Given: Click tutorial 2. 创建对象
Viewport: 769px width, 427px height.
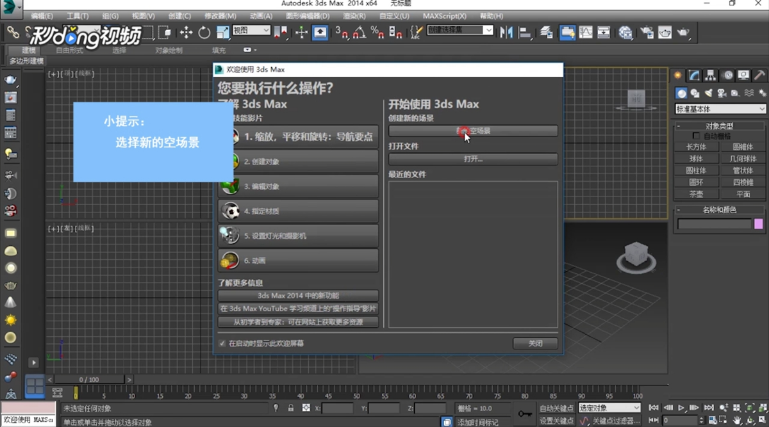Looking at the screenshot, I should coord(298,162).
